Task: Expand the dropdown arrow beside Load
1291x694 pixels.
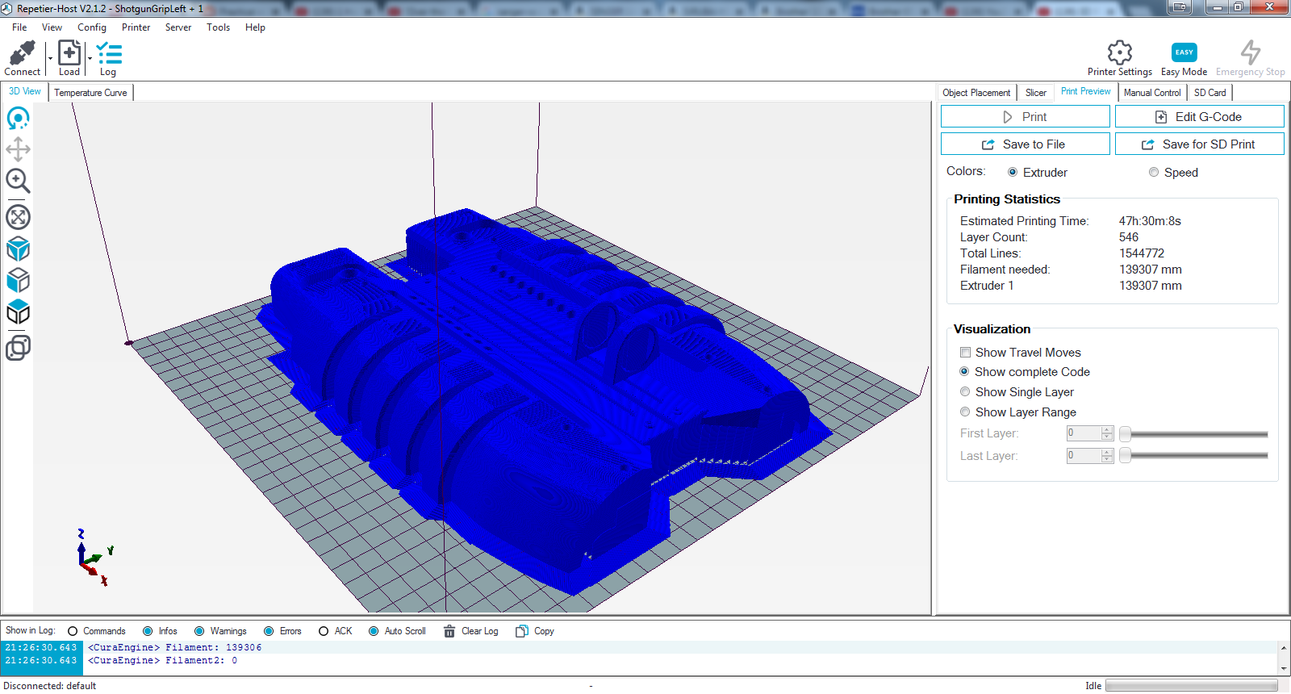Action: pos(90,58)
